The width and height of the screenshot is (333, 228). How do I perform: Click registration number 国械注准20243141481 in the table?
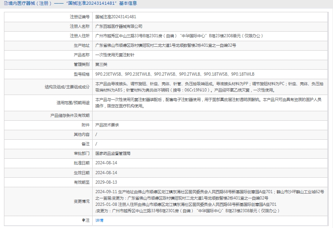pyautogui.click(x=116, y=17)
